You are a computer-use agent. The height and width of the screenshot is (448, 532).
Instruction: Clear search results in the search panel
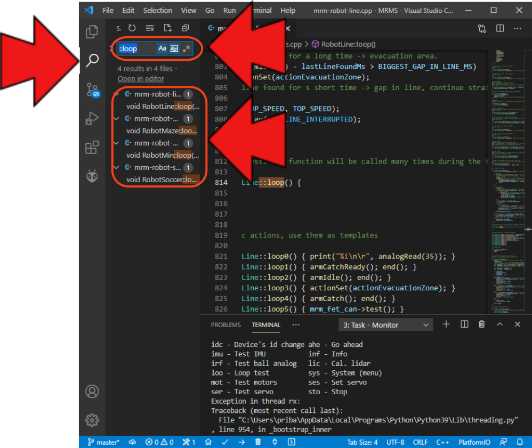(x=150, y=28)
